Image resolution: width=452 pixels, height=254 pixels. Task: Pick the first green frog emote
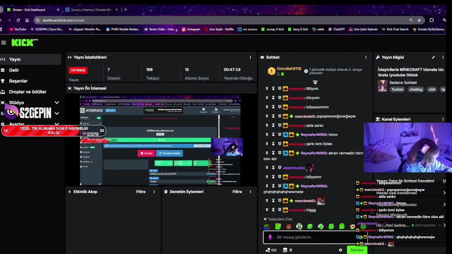tap(267, 226)
